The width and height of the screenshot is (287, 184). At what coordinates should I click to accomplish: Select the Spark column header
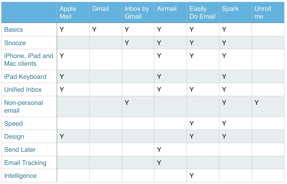coord(230,9)
